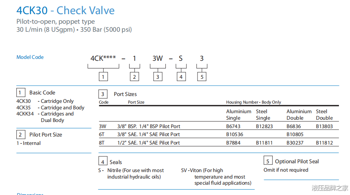Click housing number B12823
The width and height of the screenshot is (350, 195).
click(264, 127)
